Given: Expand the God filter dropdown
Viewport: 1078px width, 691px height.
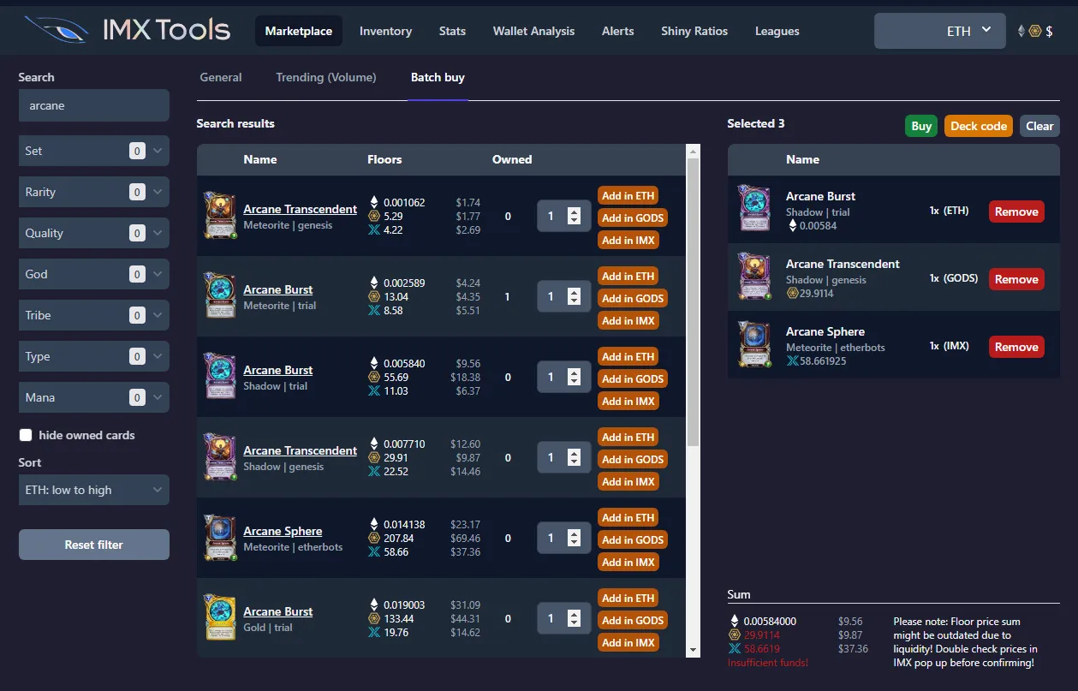Looking at the screenshot, I should (94, 274).
